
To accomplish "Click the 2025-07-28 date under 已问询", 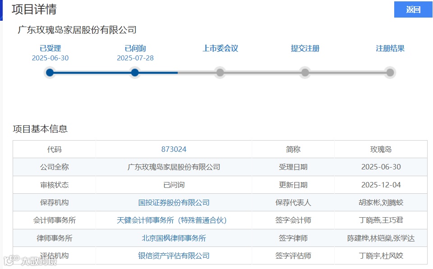I will tap(135, 58).
